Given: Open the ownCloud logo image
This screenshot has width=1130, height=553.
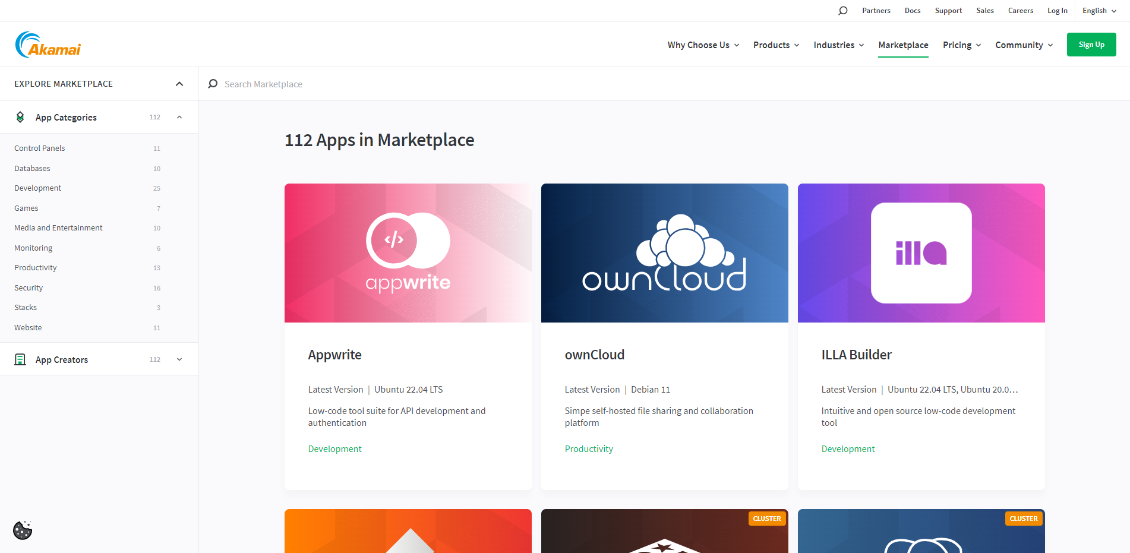Looking at the screenshot, I should (665, 253).
